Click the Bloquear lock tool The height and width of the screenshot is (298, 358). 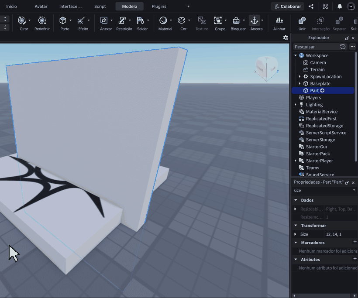[x=236, y=21]
